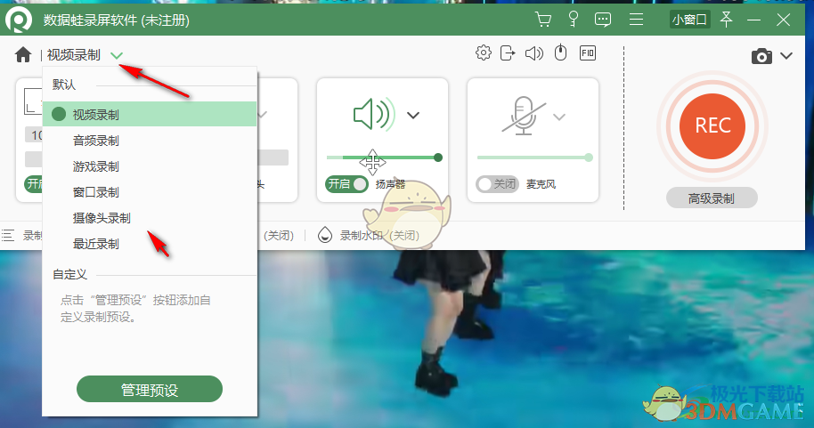814x428 pixels.
Task: Click the 管理预设 manage presets button
Action: click(150, 390)
